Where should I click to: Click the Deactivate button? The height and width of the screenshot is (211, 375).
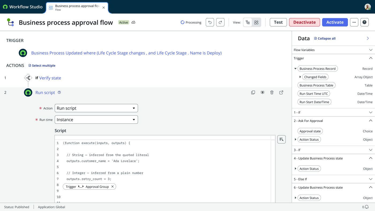[x=305, y=22]
